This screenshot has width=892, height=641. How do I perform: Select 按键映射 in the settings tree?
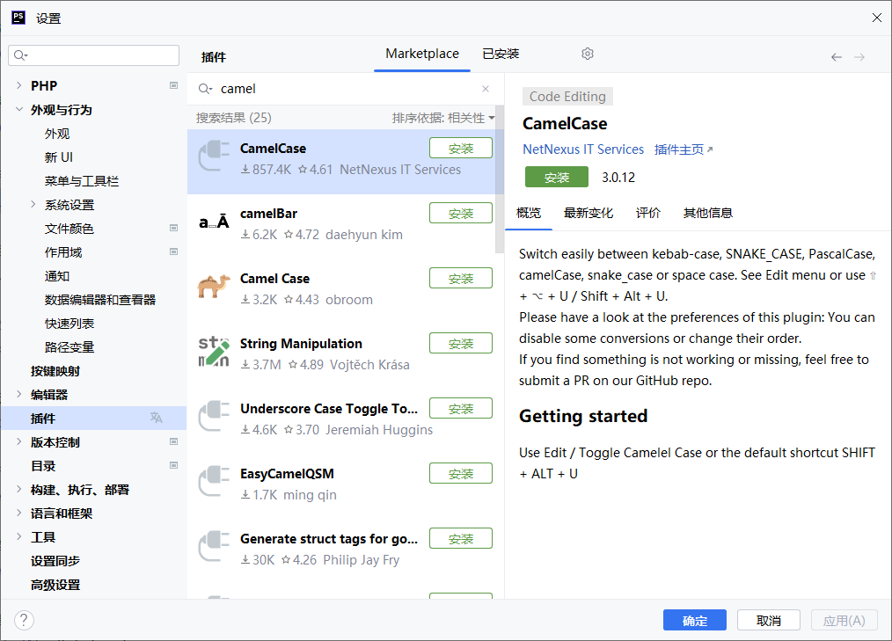55,371
